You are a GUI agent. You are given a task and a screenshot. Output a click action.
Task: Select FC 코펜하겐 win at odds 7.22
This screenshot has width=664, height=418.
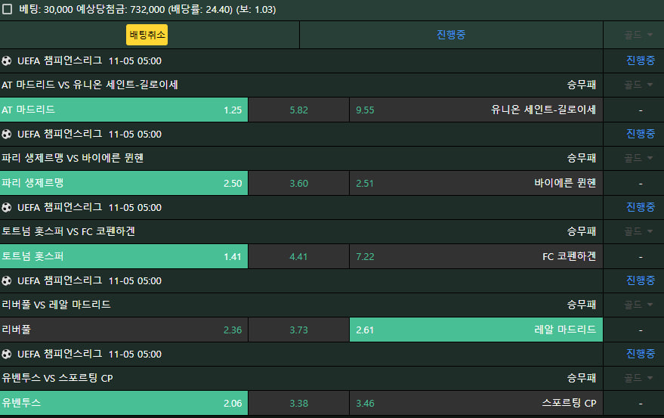tap(476, 256)
